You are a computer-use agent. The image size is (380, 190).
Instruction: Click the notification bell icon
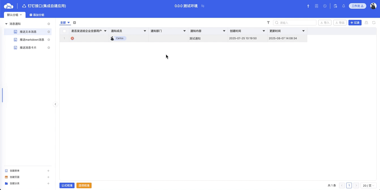[343, 6]
